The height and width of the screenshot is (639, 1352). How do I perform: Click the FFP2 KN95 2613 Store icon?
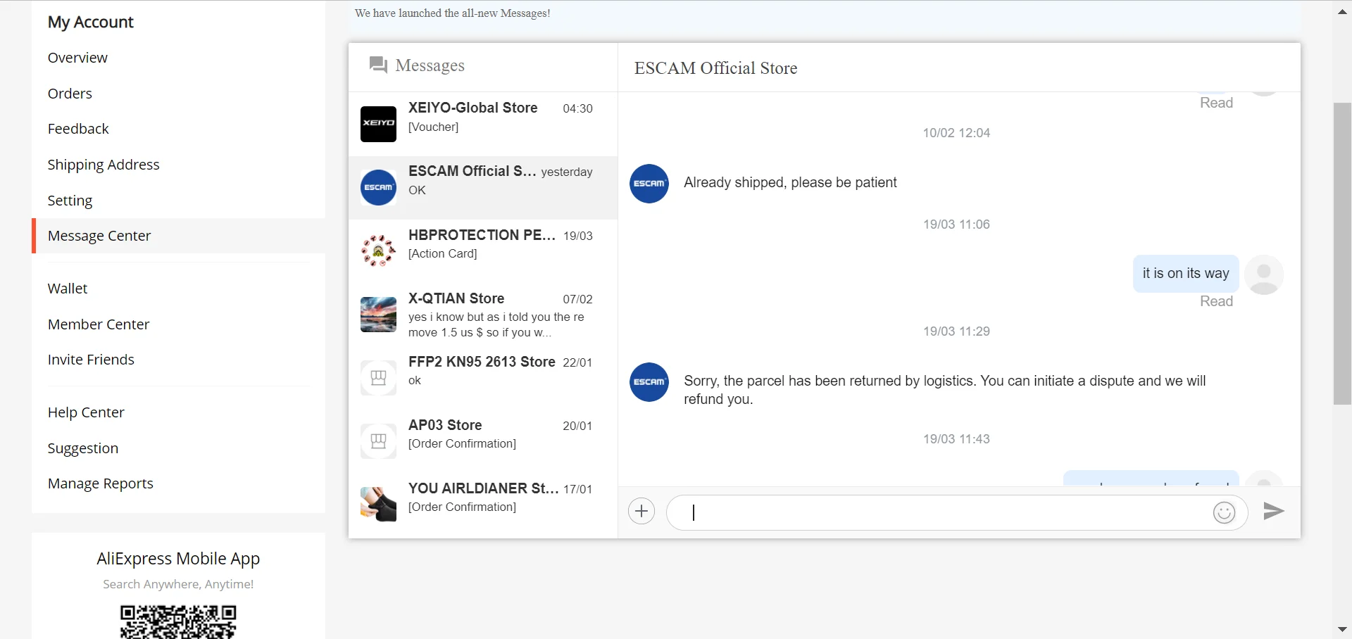tap(378, 377)
